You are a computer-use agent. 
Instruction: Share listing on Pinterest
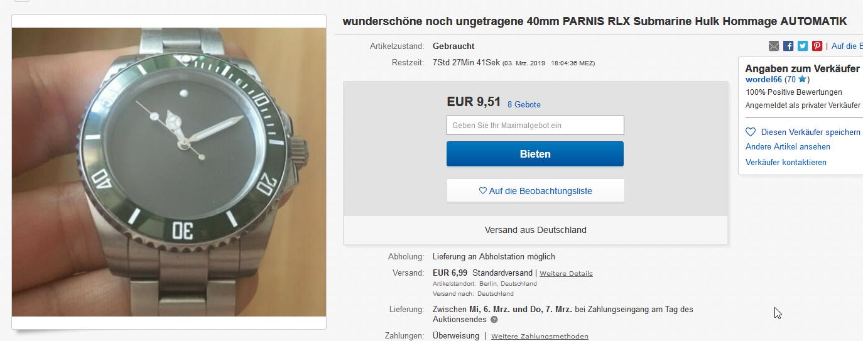click(817, 46)
